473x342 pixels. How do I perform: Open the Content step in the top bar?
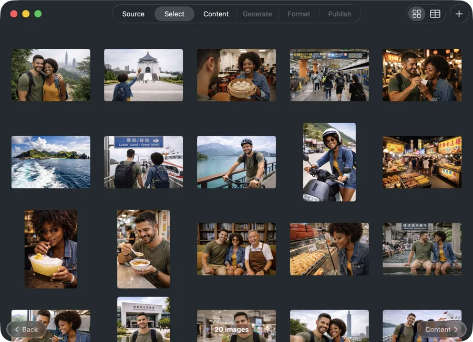(x=215, y=14)
